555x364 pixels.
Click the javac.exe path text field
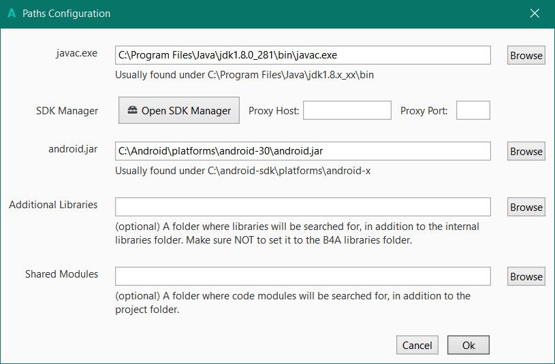tap(302, 55)
